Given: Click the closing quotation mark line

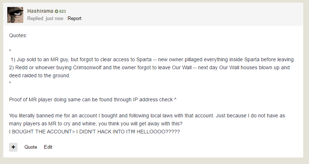Looking at the screenshot, I should (x=10, y=83).
